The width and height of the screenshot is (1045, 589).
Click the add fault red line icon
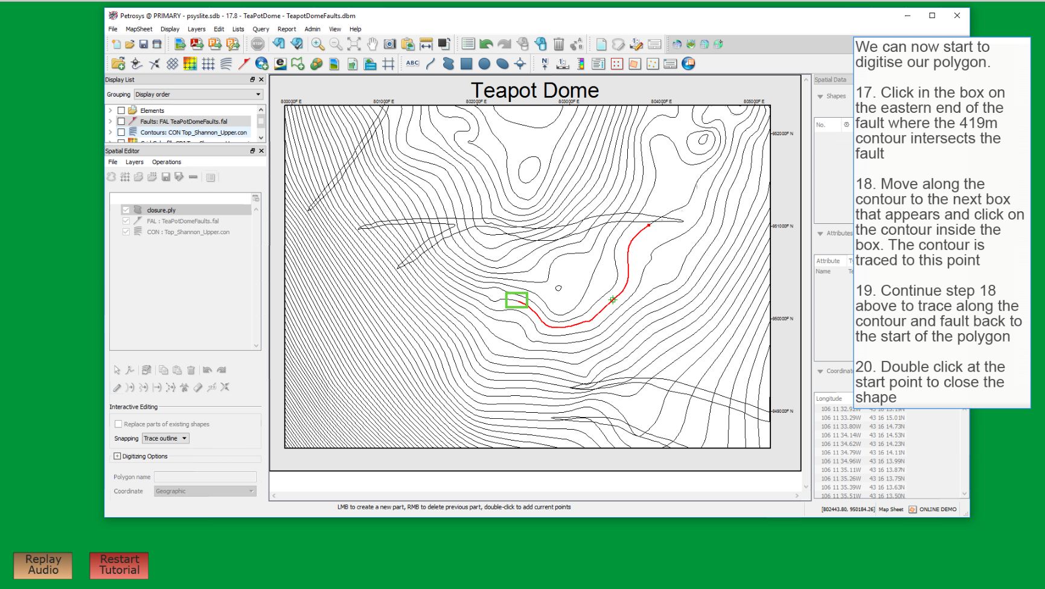click(244, 63)
